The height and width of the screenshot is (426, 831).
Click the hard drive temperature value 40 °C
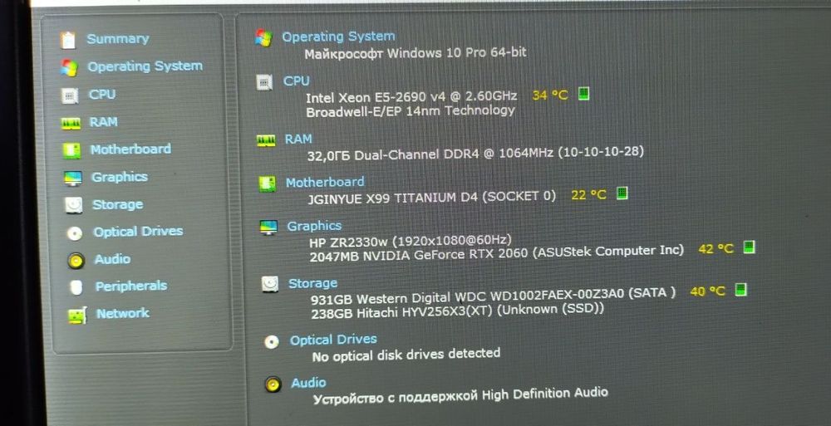pyautogui.click(x=707, y=291)
